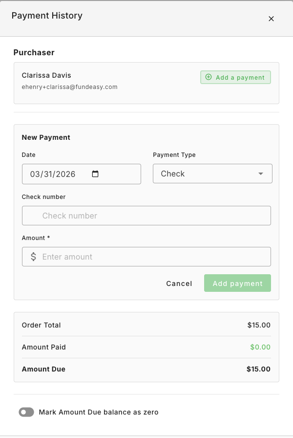293x438 pixels.
Task: Cancel the new payment form
Action: point(179,284)
